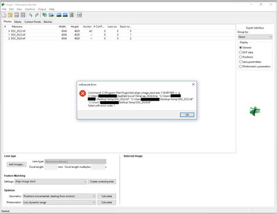Select the EXIF data display option
Screen dimensions: 277x214
pos(246,52)
